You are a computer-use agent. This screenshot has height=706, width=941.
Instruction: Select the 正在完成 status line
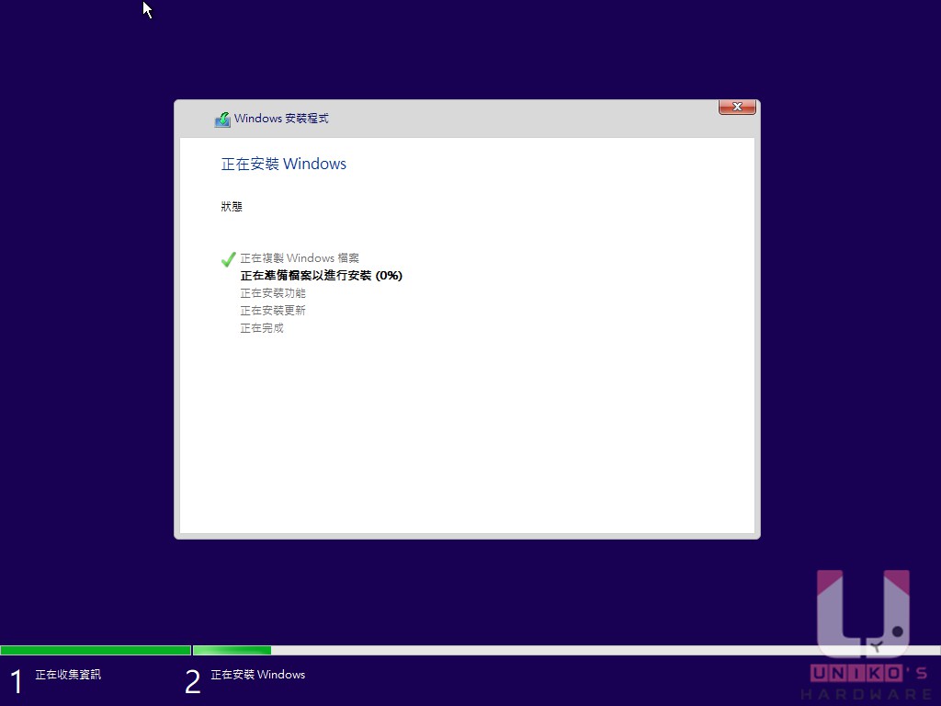[x=262, y=328]
